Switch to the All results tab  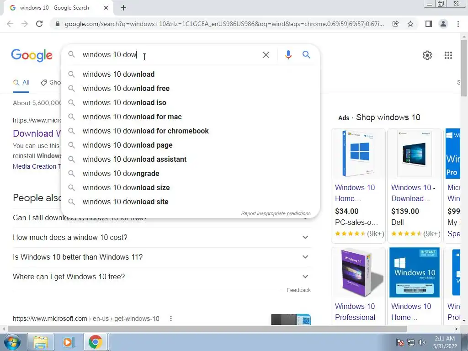point(21,83)
